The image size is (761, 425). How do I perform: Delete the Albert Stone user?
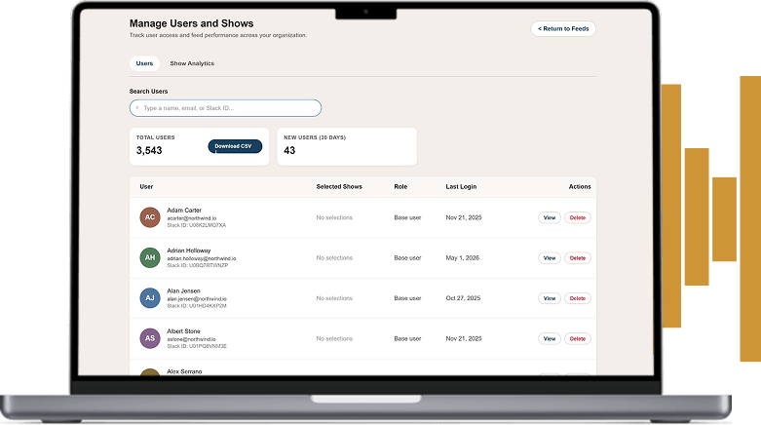pos(578,338)
